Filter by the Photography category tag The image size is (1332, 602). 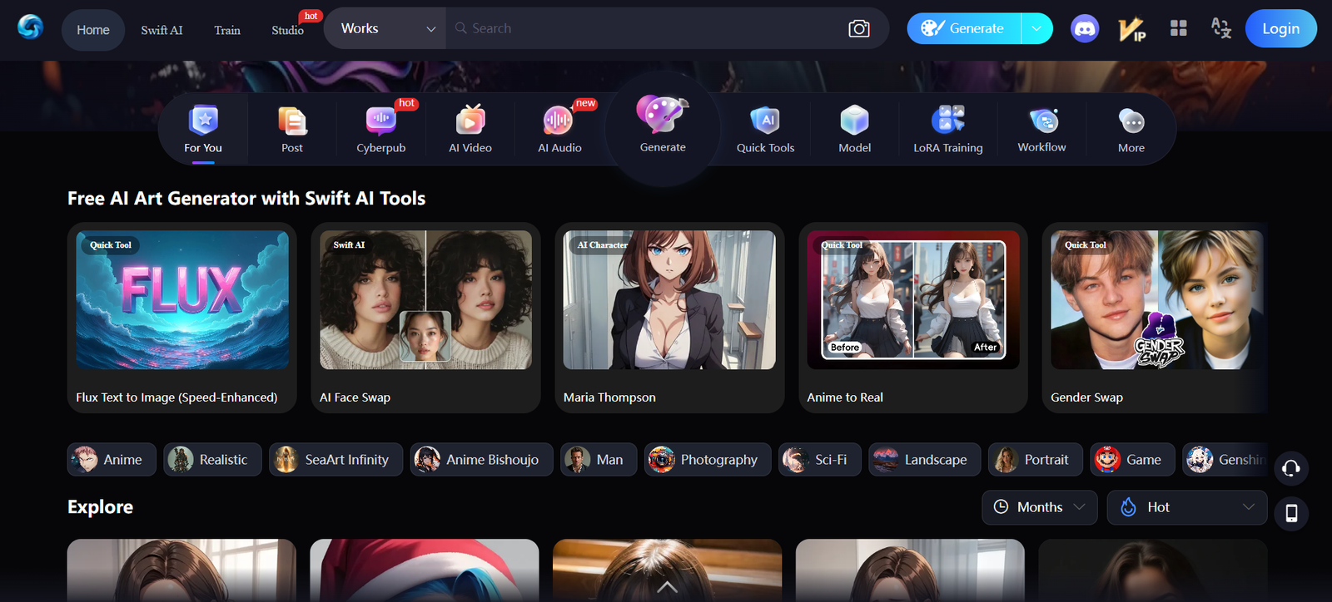[703, 460]
